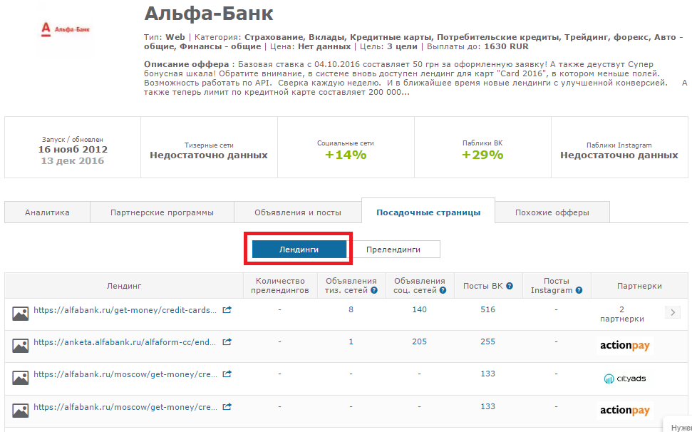Screen dimensions: 692x432
Task: Click the actionpay logo in the moscow landing row
Action: [625, 411]
